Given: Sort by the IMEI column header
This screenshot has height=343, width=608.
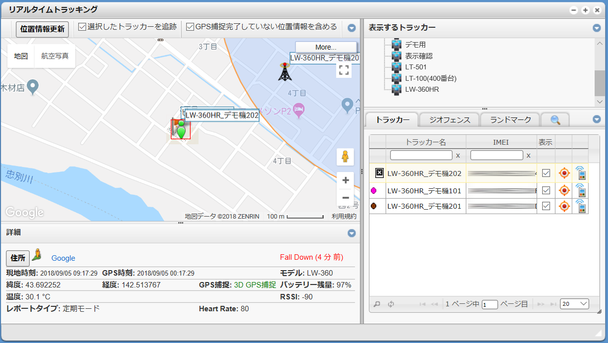Looking at the screenshot, I should [501, 142].
